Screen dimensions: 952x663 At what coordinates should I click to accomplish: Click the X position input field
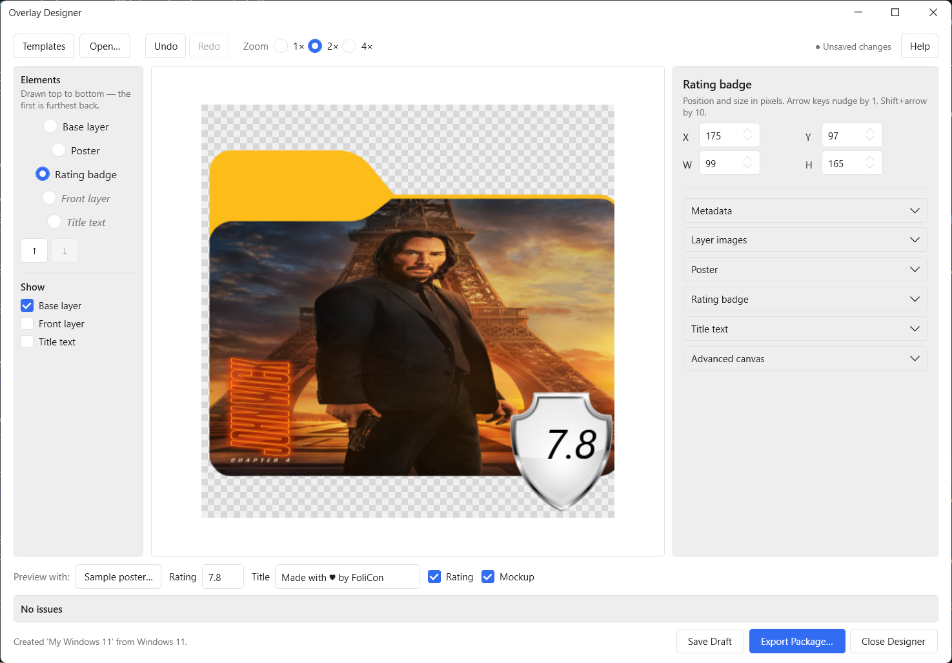click(x=729, y=135)
